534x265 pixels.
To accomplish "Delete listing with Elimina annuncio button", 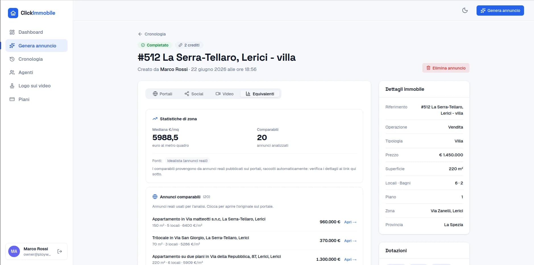I will coord(446,68).
